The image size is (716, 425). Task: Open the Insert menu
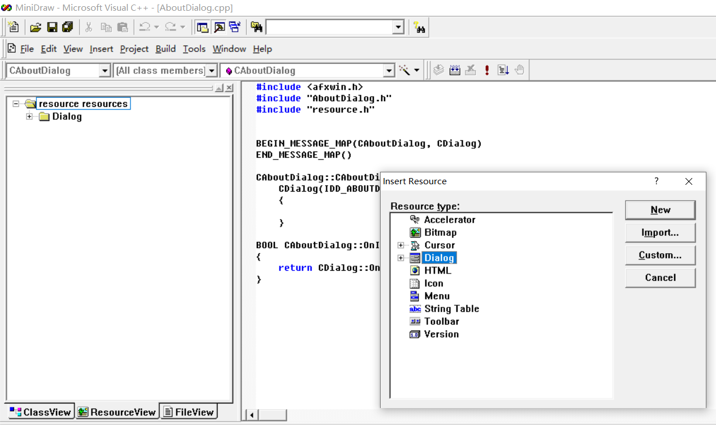point(101,49)
